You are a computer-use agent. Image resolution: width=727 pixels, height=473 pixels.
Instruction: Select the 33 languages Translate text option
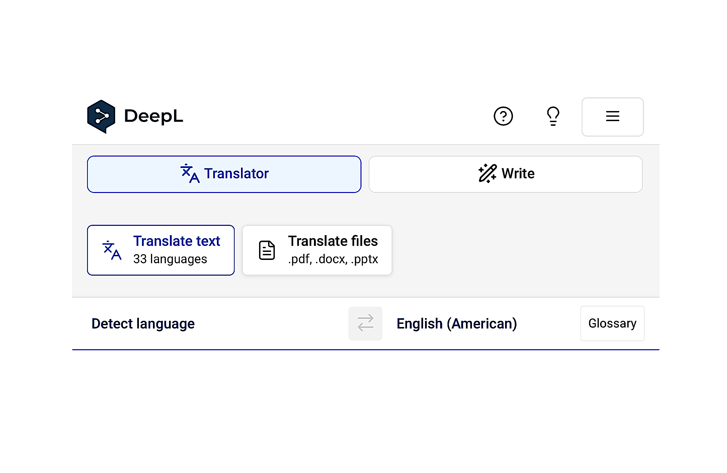point(161,250)
